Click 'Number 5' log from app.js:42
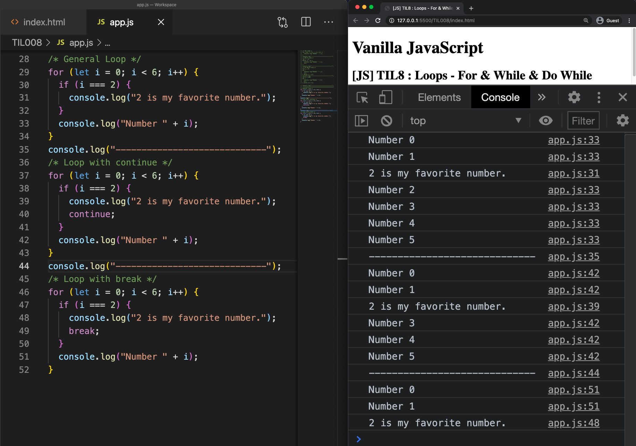 coord(391,357)
